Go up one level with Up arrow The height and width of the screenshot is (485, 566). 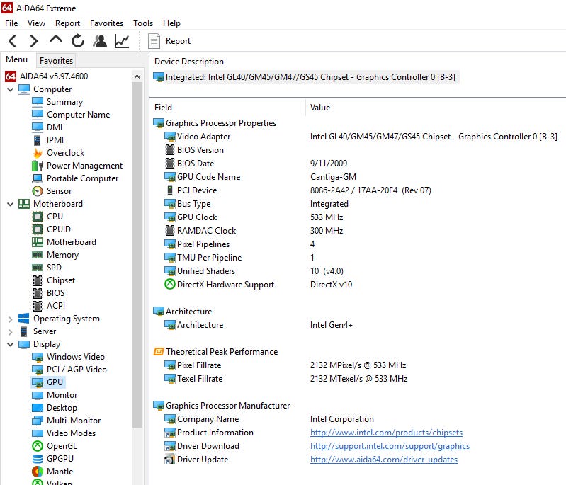(x=56, y=40)
